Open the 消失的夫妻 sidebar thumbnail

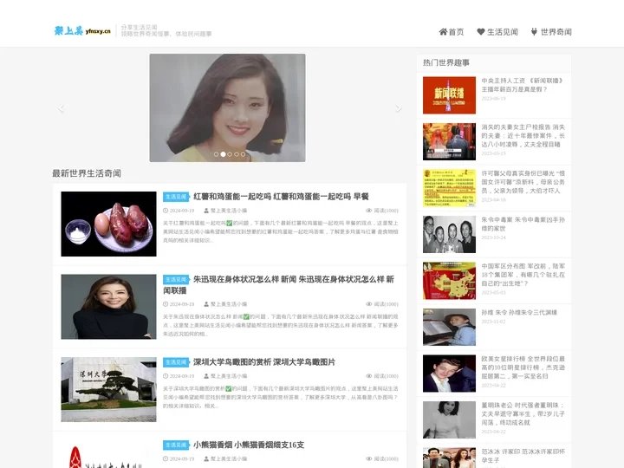[x=449, y=141]
